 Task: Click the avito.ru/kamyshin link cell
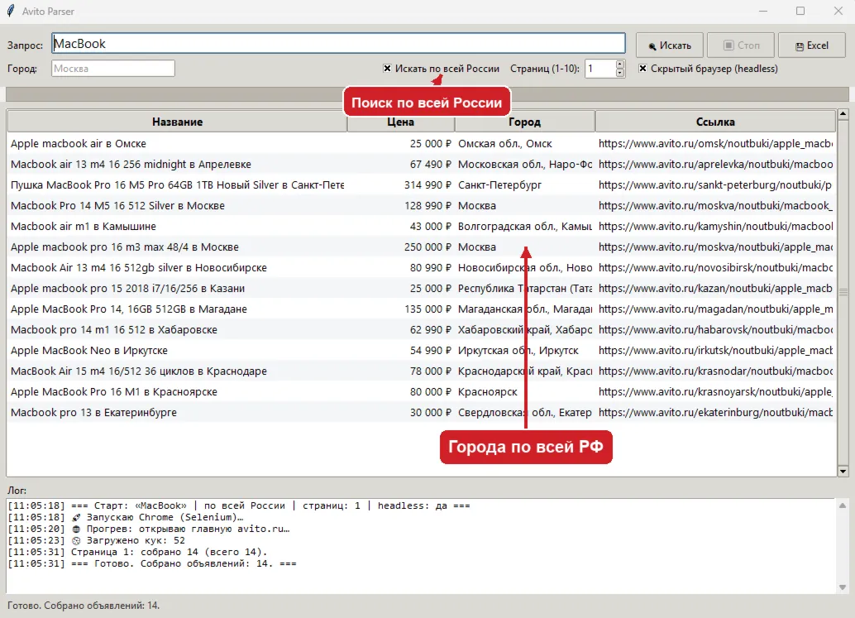715,227
